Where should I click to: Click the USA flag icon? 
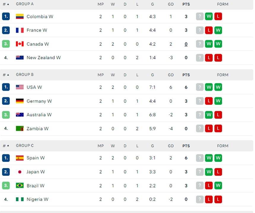point(20,87)
